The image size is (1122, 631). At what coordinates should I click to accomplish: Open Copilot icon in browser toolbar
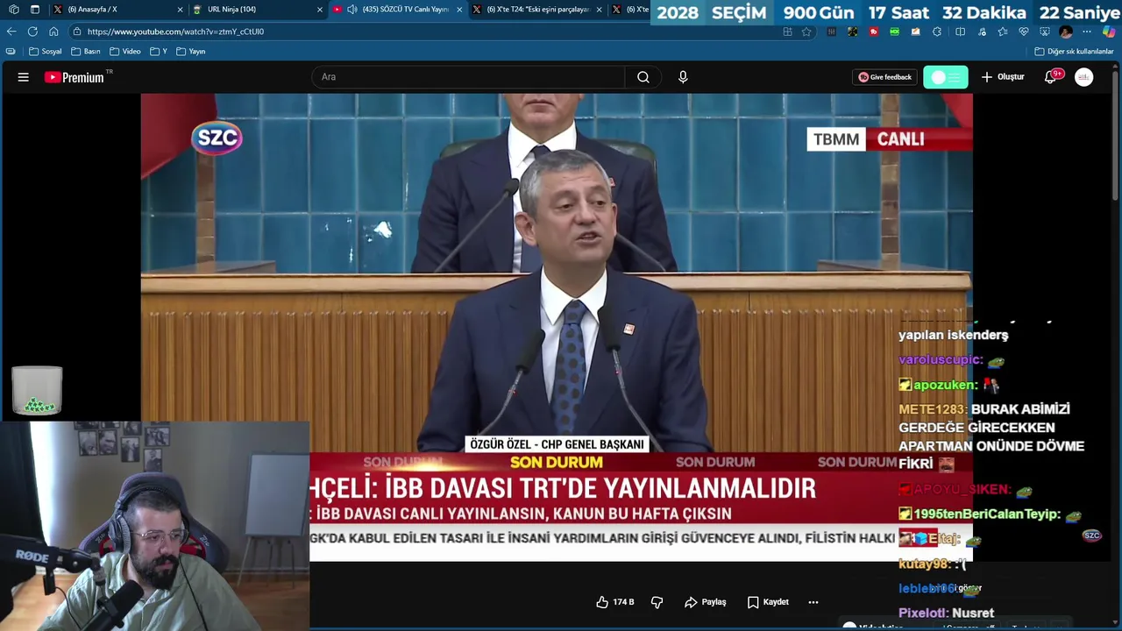(1109, 32)
